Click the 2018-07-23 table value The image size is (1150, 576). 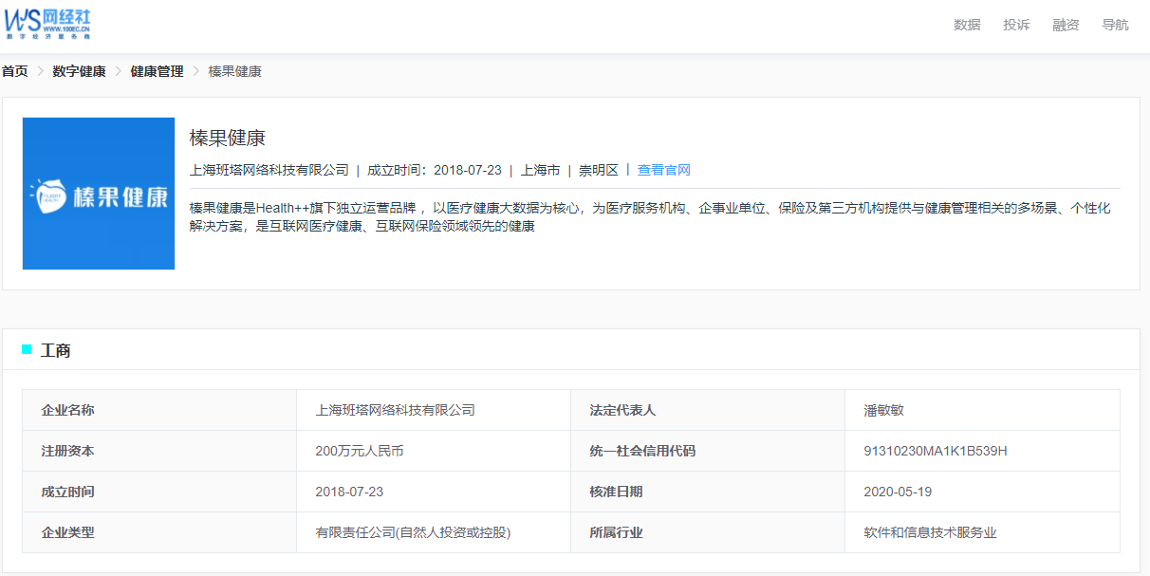click(x=349, y=492)
